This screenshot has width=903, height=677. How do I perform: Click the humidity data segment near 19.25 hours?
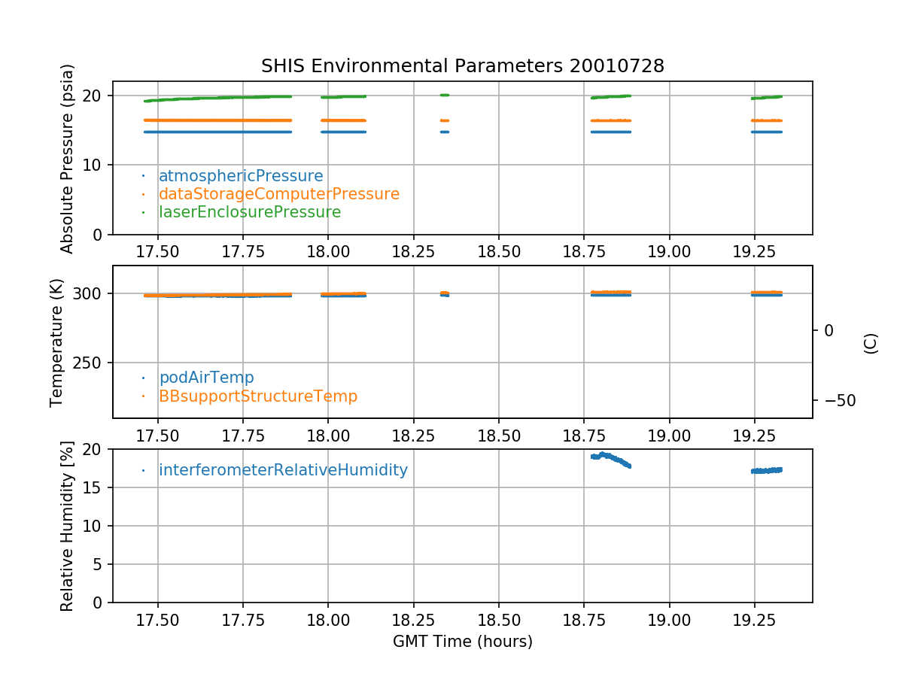click(766, 470)
